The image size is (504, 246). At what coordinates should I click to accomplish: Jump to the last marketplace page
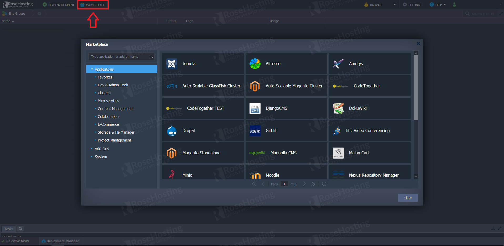[313, 184]
